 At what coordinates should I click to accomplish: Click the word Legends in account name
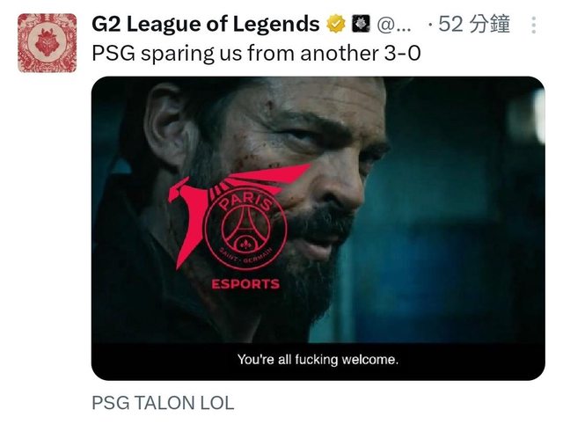pos(275,24)
